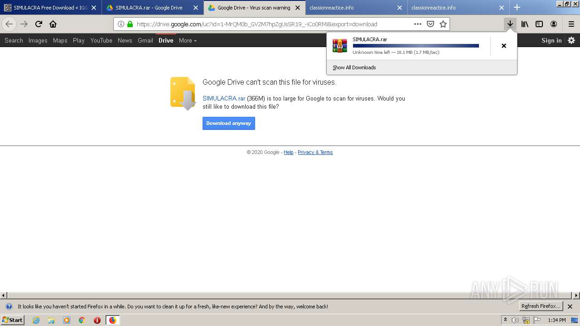Open a new tab with plus button

pyautogui.click(x=517, y=7)
